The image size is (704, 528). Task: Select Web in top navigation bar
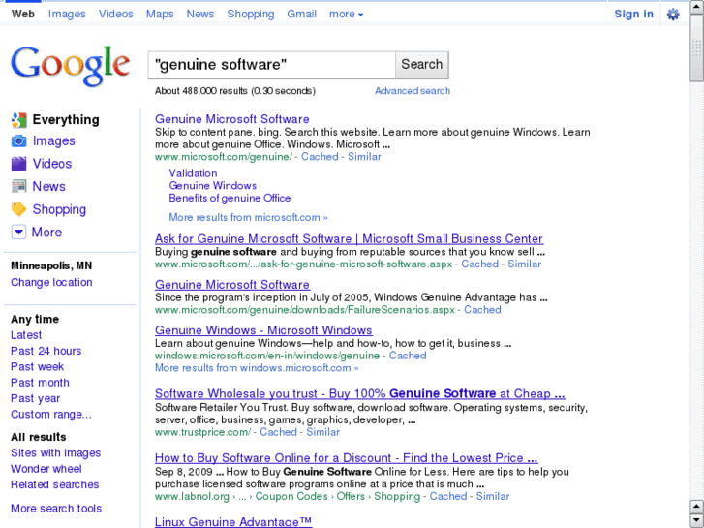coord(23,15)
